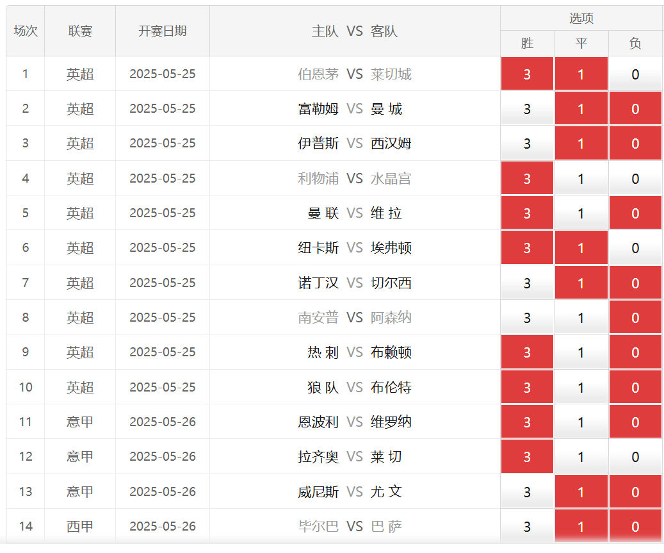This screenshot has width=664, height=553.
Task: Deselect loss (0) for 毕尔巴 VS 巴萨
Action: [635, 526]
